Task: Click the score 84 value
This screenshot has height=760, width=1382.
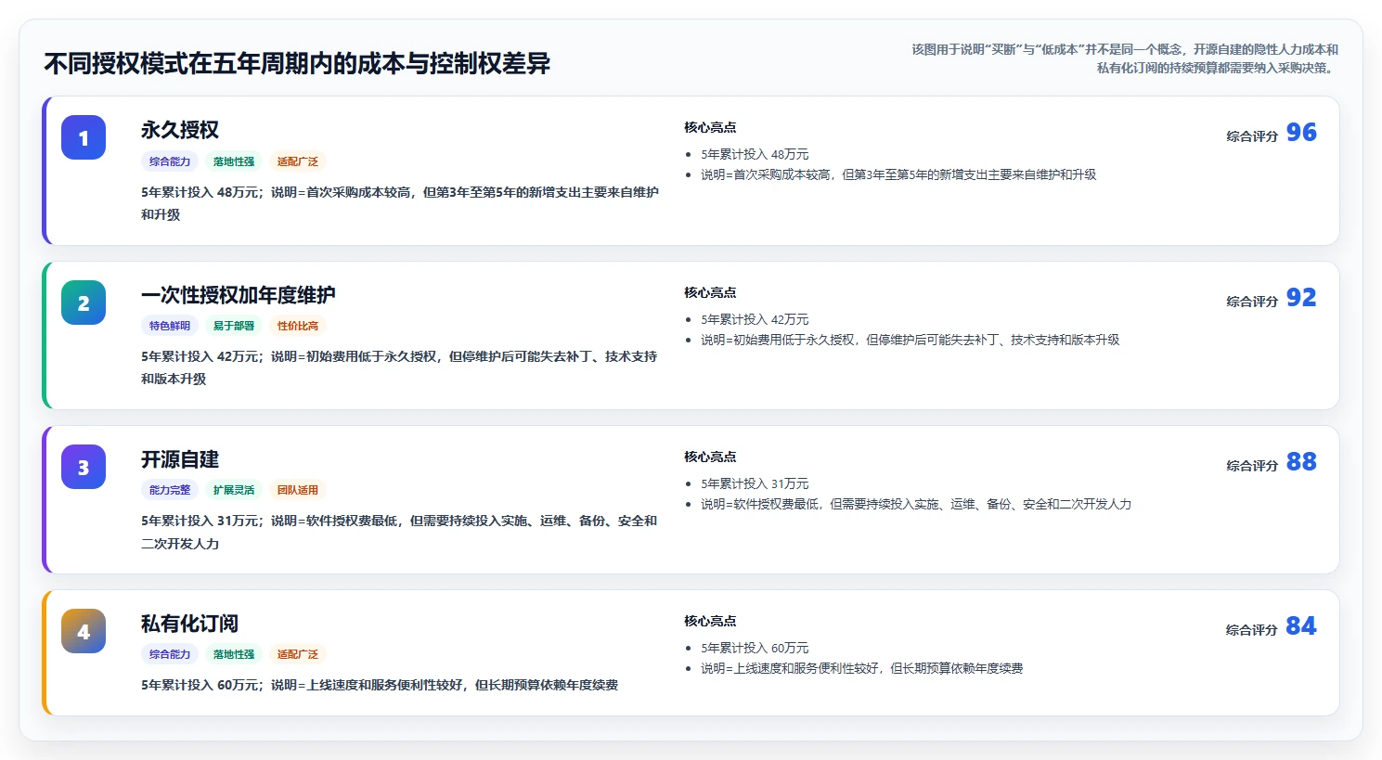Action: pyautogui.click(x=1301, y=626)
